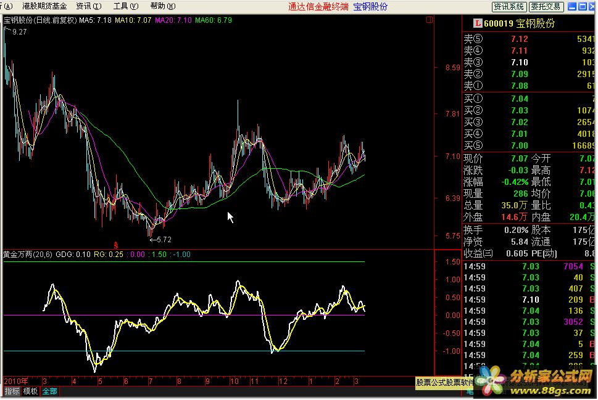The height and width of the screenshot is (400, 598).
Task: Click the month 12 marker on time axis
Action: pyautogui.click(x=283, y=382)
